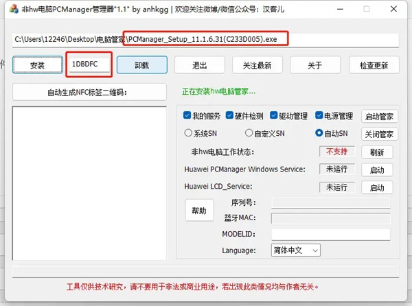The width and height of the screenshot is (412, 306).
Task: Click the 不支持 status text
Action: click(x=337, y=152)
